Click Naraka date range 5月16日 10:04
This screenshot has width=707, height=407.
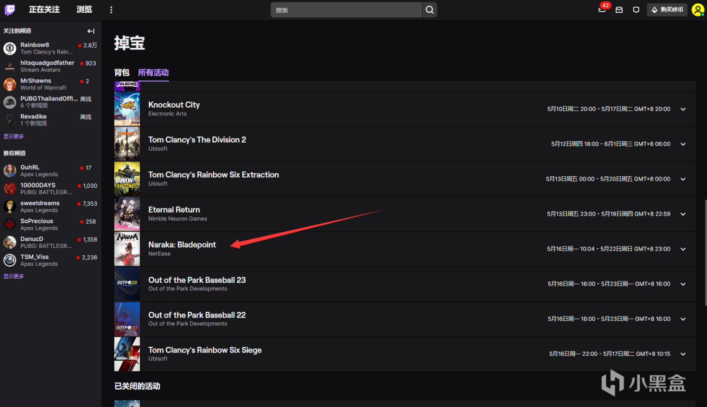coord(608,249)
